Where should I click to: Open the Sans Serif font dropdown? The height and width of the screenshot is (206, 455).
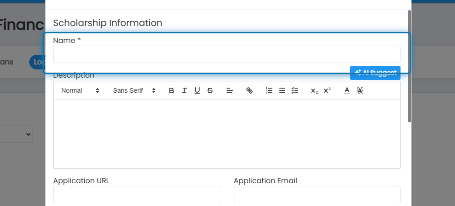(x=134, y=91)
